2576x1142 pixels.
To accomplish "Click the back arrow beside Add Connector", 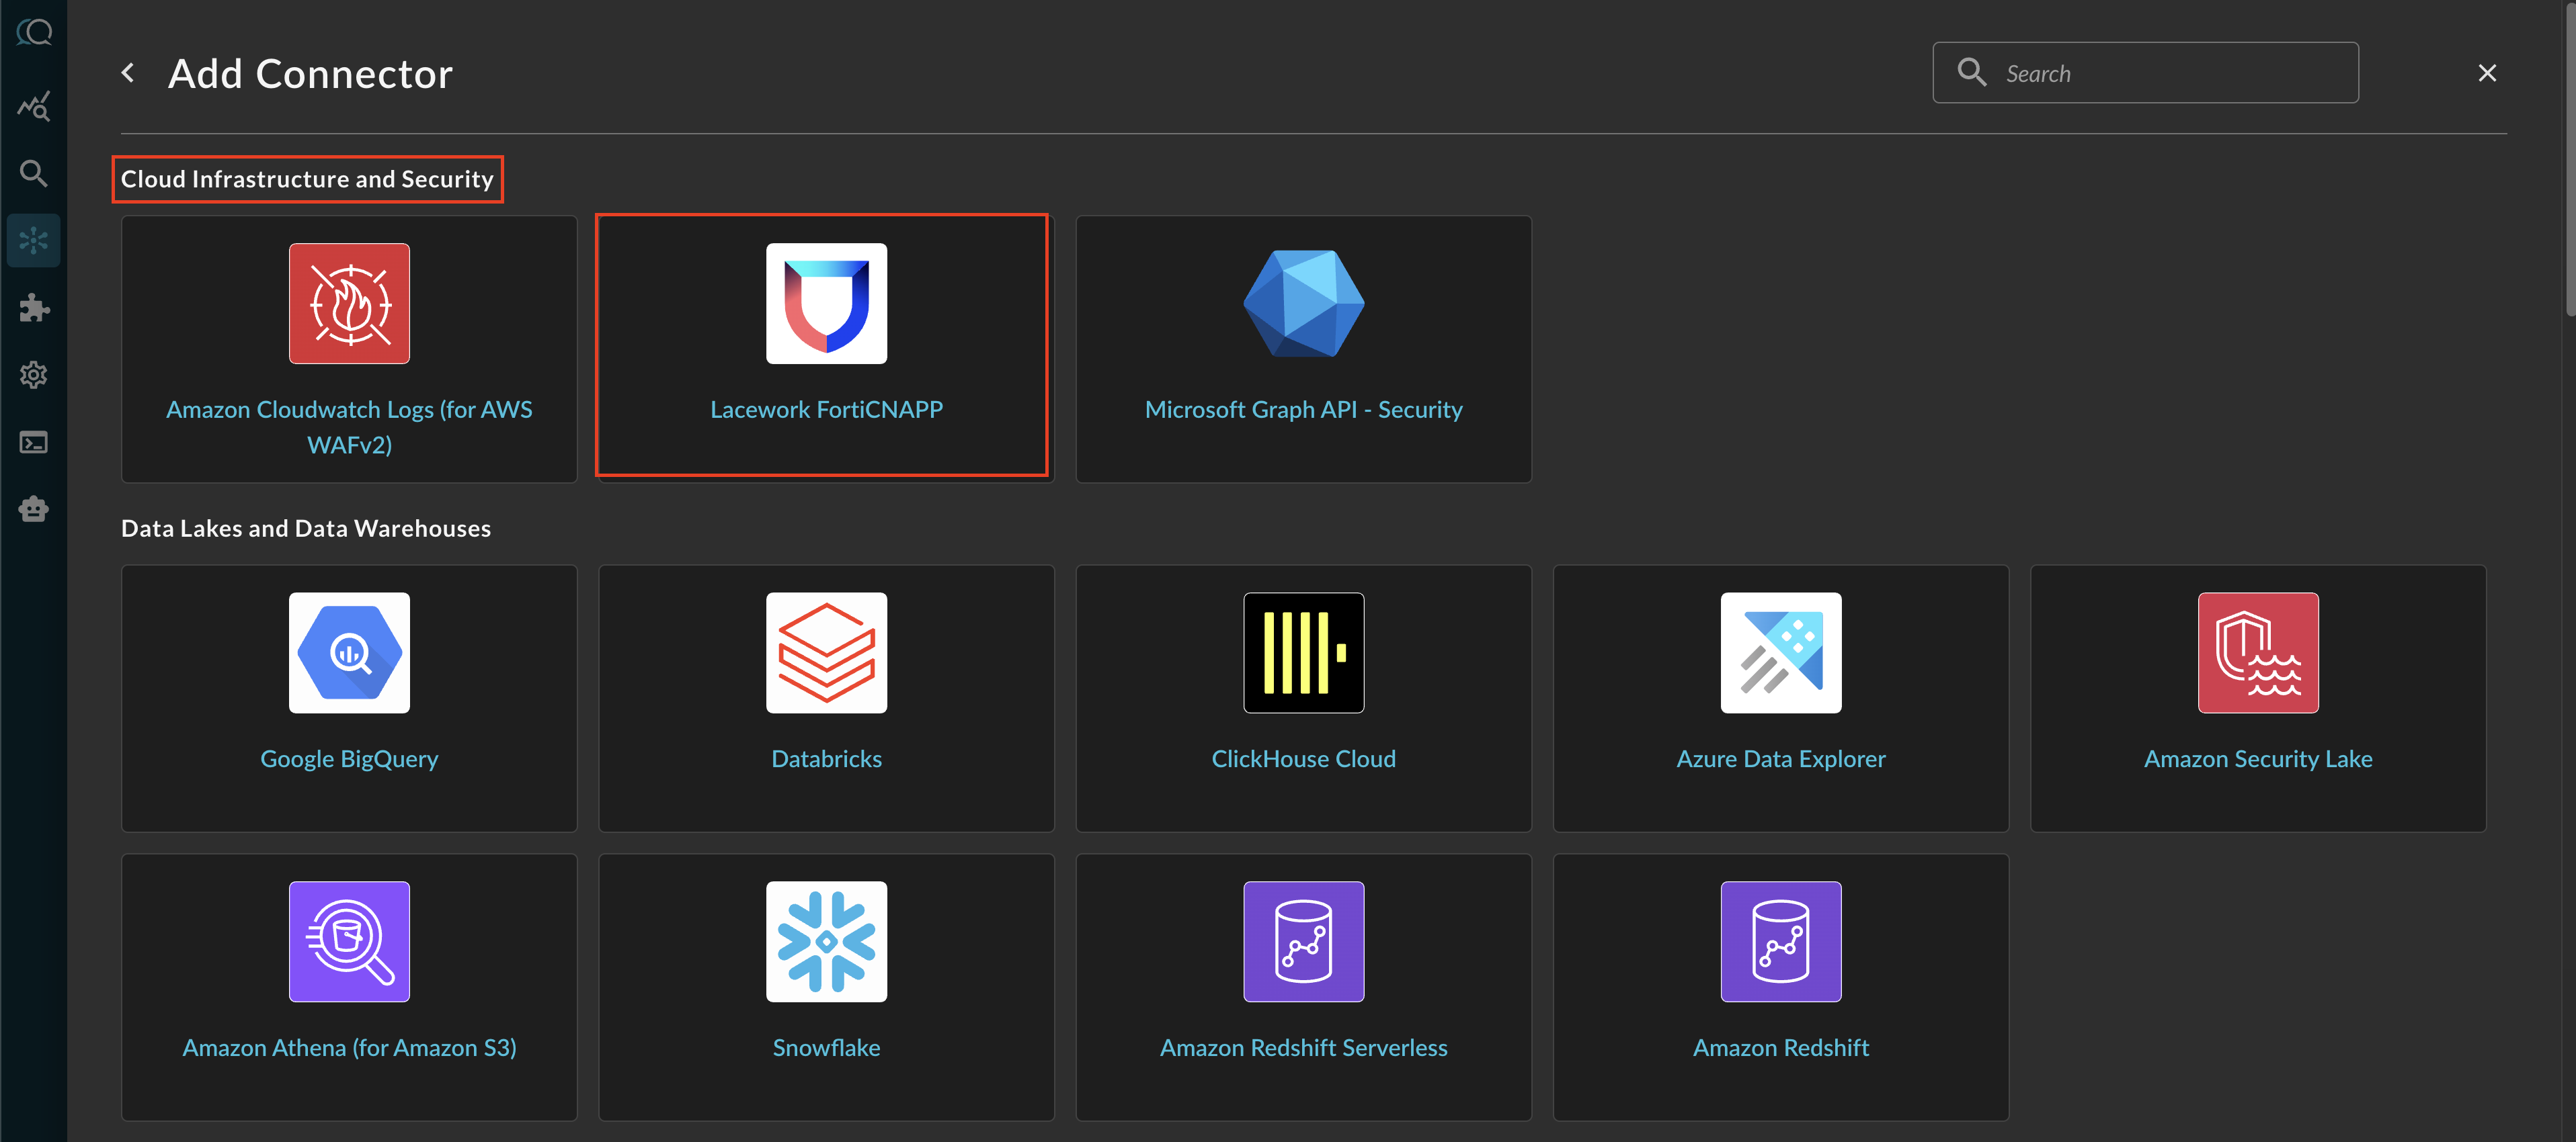I will 128,73.
